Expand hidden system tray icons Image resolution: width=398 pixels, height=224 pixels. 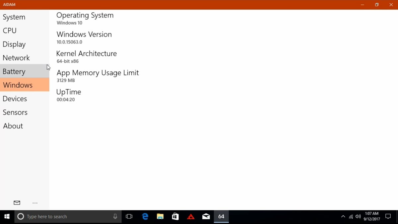343,216
